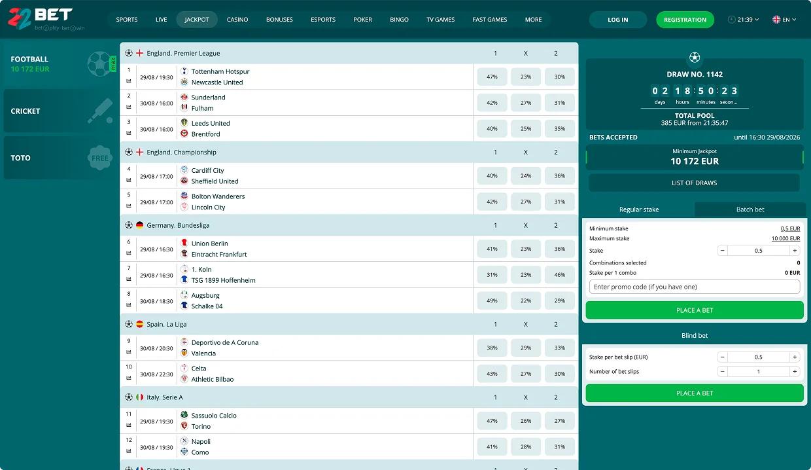811x470 pixels.
Task: Click the LOG IN button
Action: (x=618, y=20)
